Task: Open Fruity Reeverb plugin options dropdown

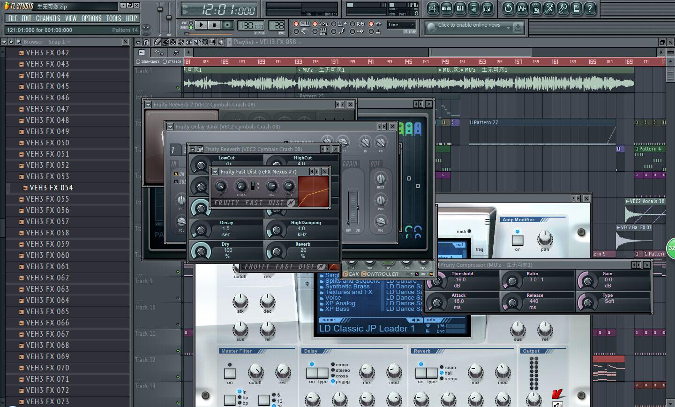Action: pos(192,149)
